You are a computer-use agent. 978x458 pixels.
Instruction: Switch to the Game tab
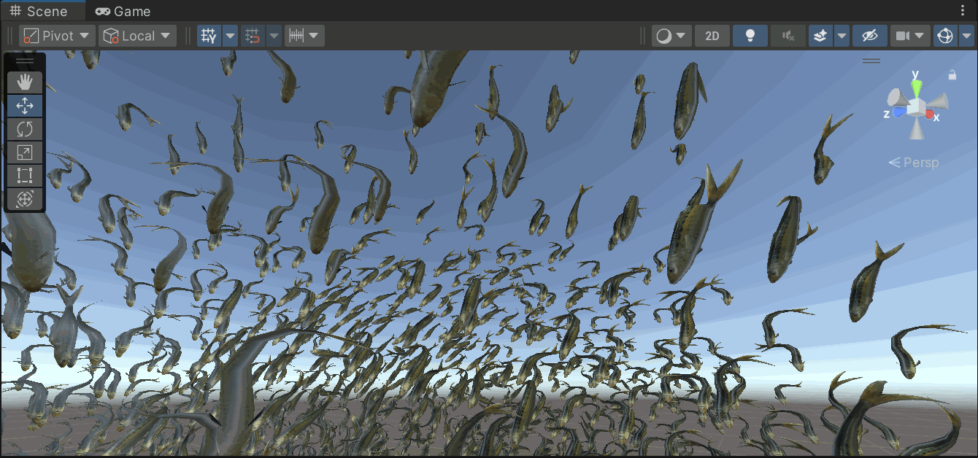click(123, 11)
